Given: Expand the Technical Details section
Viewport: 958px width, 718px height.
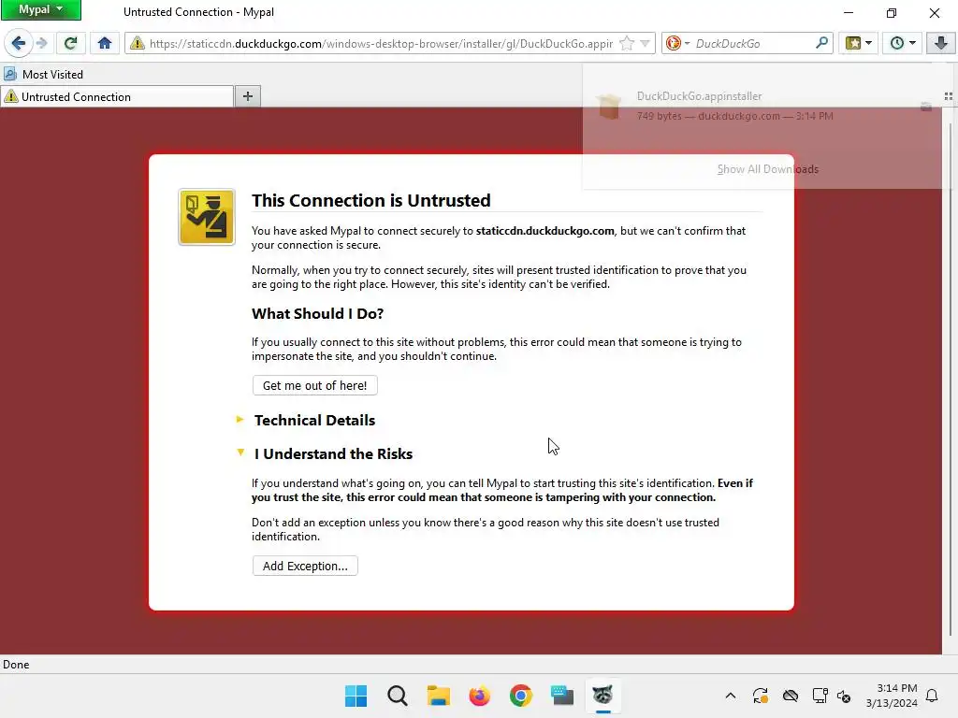Looking at the screenshot, I should (x=314, y=420).
